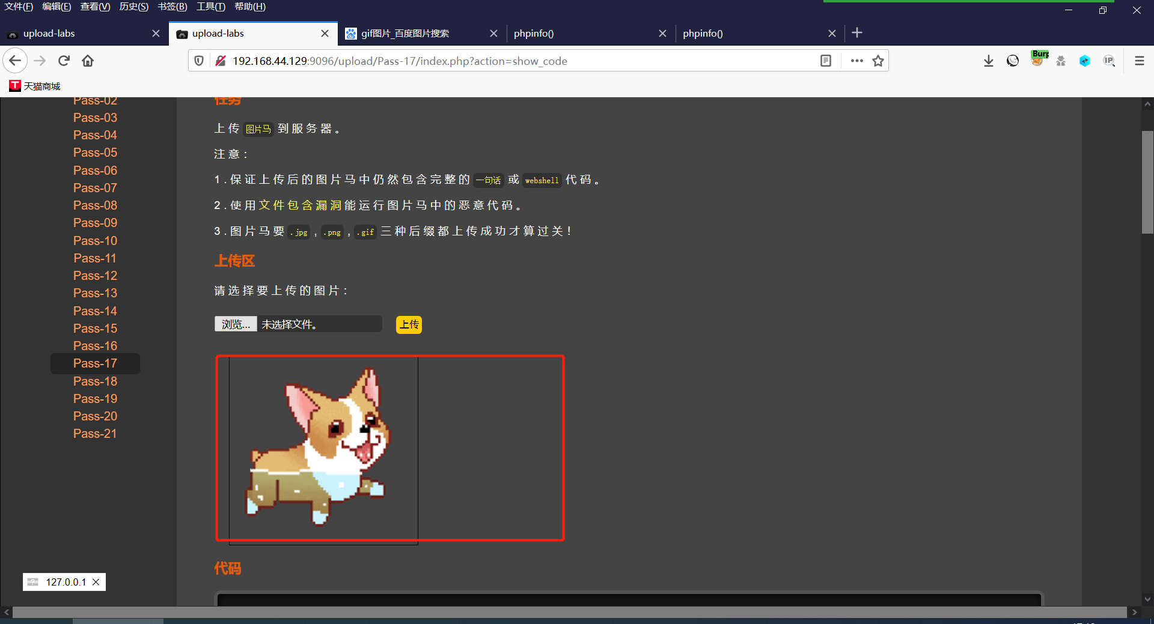
Task: Navigate to Pass-07 in the sidebar
Action: [95, 188]
